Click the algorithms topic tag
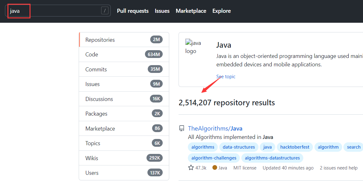363x186 pixels. pyautogui.click(x=203, y=147)
